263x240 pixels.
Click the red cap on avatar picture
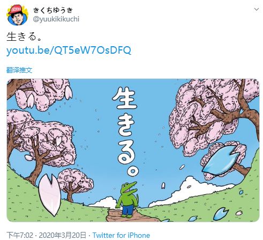(16, 10)
